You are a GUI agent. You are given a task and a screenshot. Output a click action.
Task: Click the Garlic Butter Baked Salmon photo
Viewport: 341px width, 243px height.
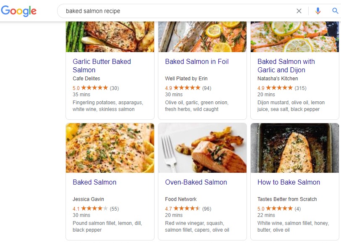pyautogui.click(x=110, y=37)
